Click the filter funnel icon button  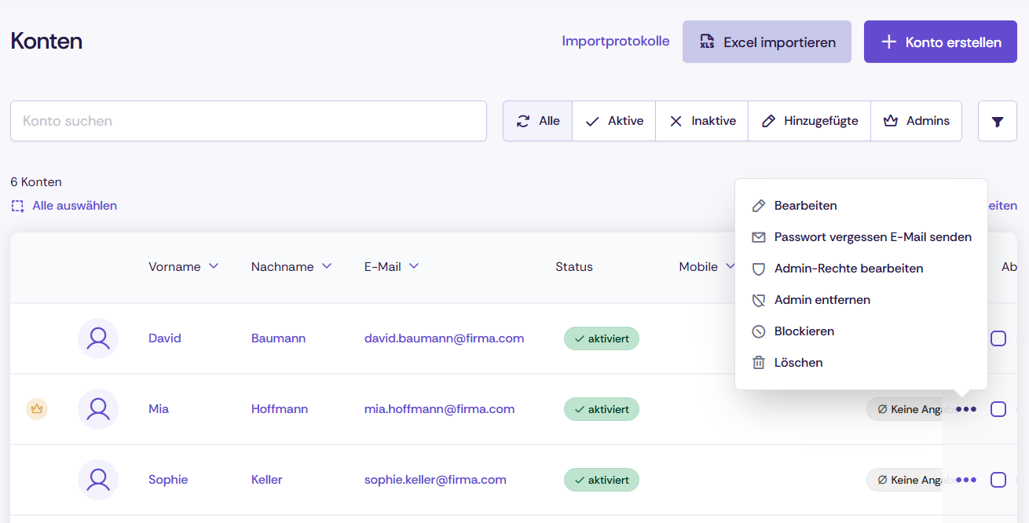[x=998, y=121]
